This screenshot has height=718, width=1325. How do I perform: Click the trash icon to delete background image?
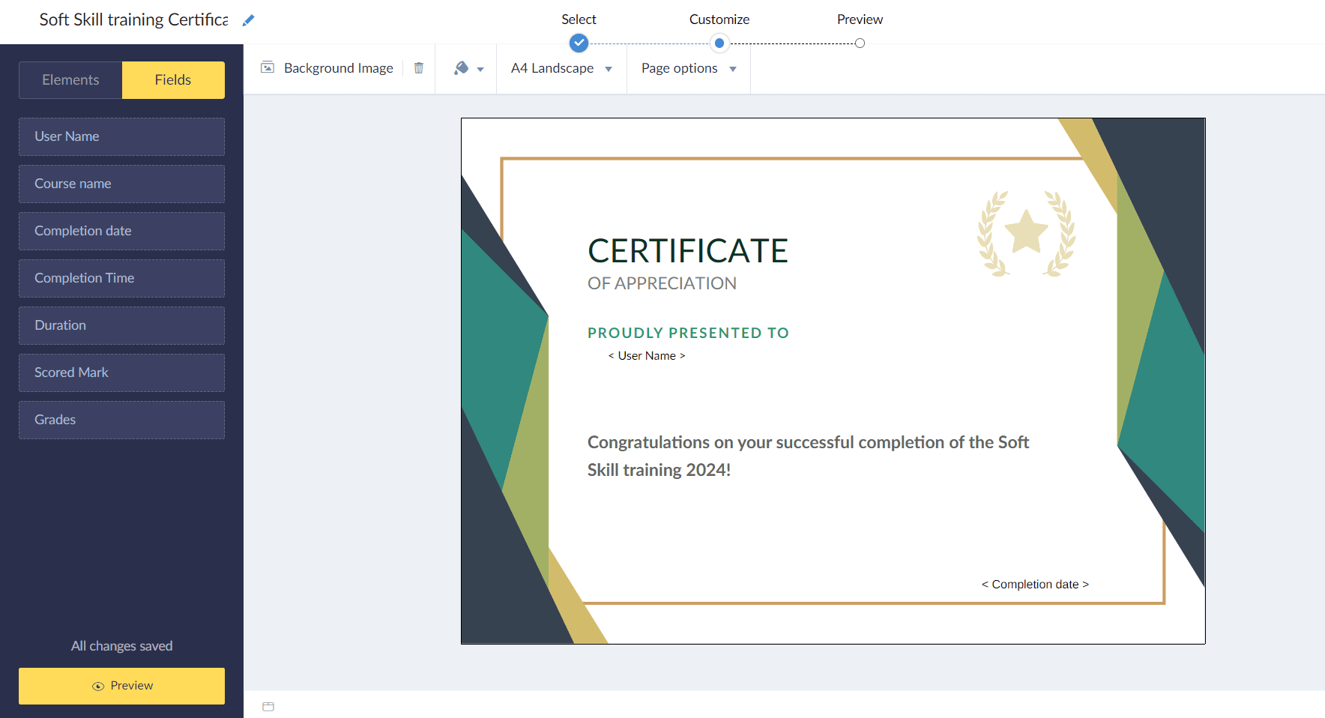419,68
